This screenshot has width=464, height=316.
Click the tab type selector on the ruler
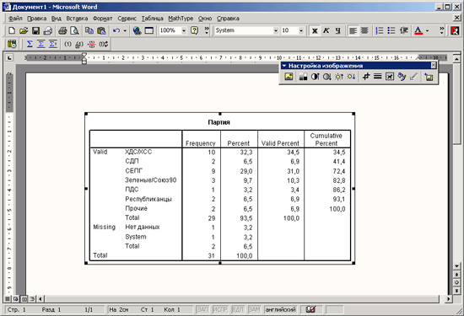click(x=9, y=57)
